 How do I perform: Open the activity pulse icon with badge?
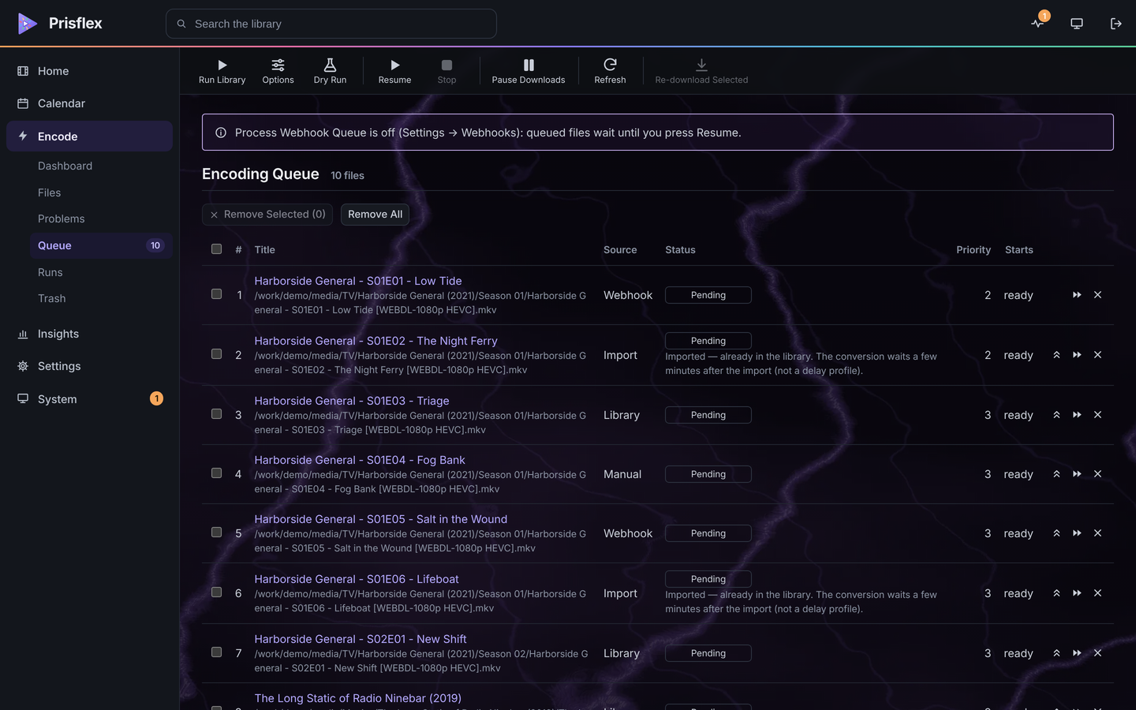click(1037, 23)
